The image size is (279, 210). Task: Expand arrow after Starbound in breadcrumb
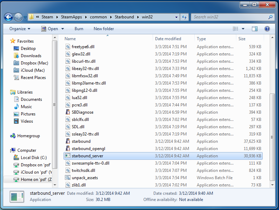coord(138,17)
